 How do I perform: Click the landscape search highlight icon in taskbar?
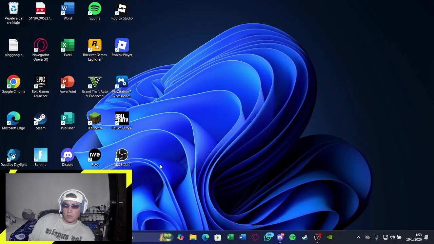coord(166,237)
